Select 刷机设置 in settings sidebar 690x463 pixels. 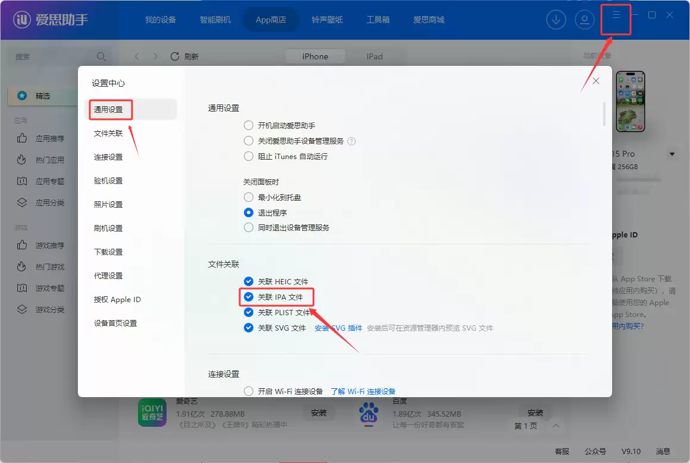click(108, 228)
